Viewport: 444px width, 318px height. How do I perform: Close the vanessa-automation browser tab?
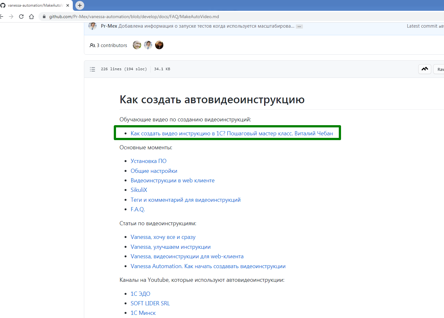(x=68, y=5)
